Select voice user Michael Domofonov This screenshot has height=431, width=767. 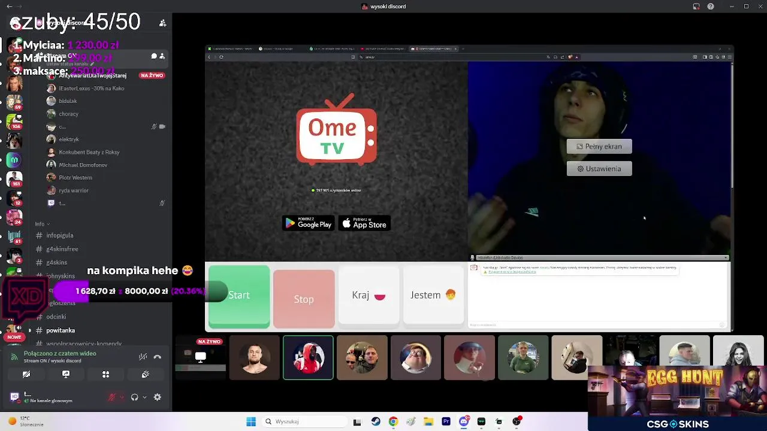[x=83, y=165]
